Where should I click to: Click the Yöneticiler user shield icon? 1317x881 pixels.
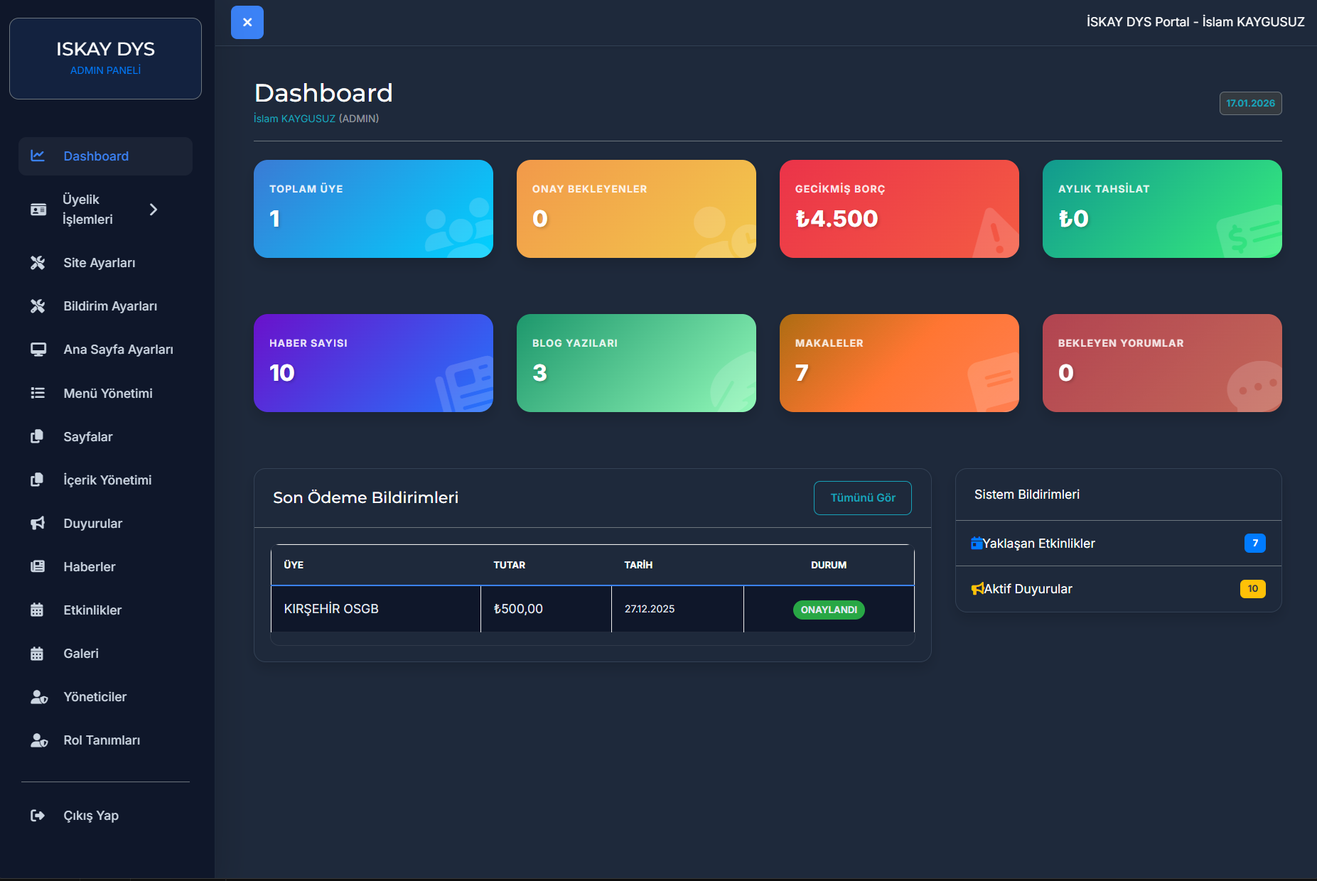[38, 697]
